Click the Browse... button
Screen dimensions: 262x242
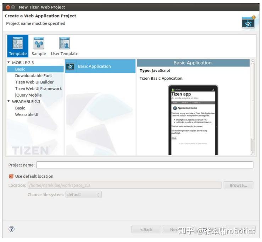[x=239, y=185]
